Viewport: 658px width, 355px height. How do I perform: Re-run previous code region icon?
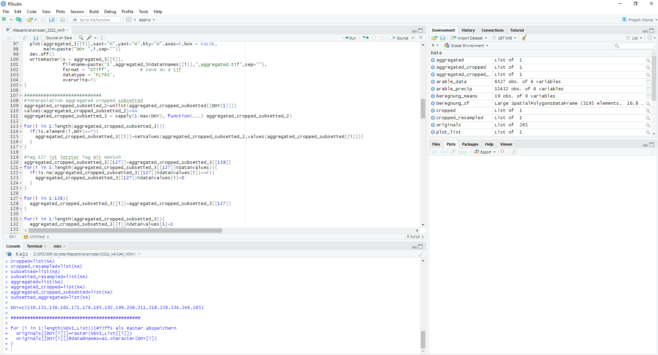tap(365, 38)
